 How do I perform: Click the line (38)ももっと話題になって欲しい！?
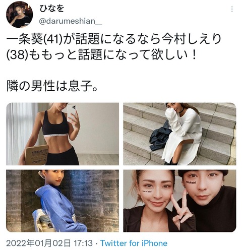pos(101,55)
